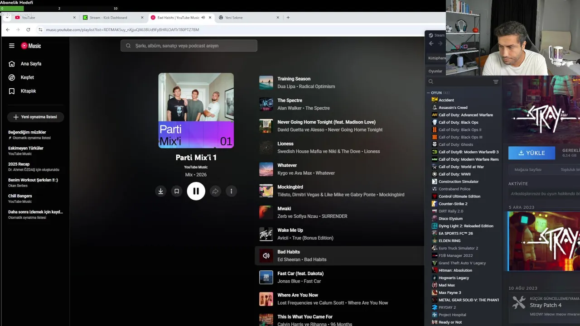580x326 pixels.
Task: Open the Chill Bangers playlist
Action: click(20, 198)
